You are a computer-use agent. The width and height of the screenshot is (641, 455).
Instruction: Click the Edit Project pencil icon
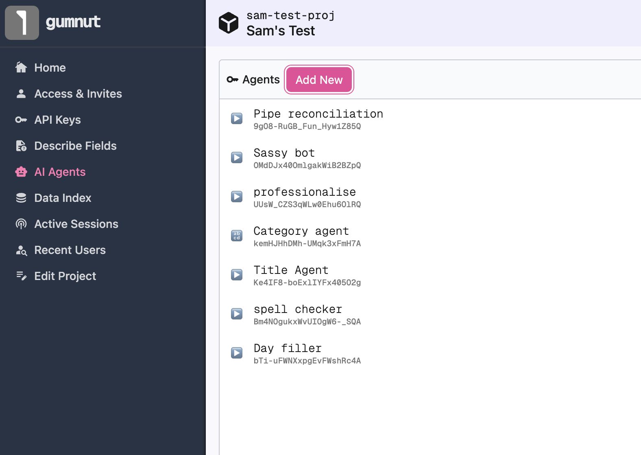click(x=21, y=276)
